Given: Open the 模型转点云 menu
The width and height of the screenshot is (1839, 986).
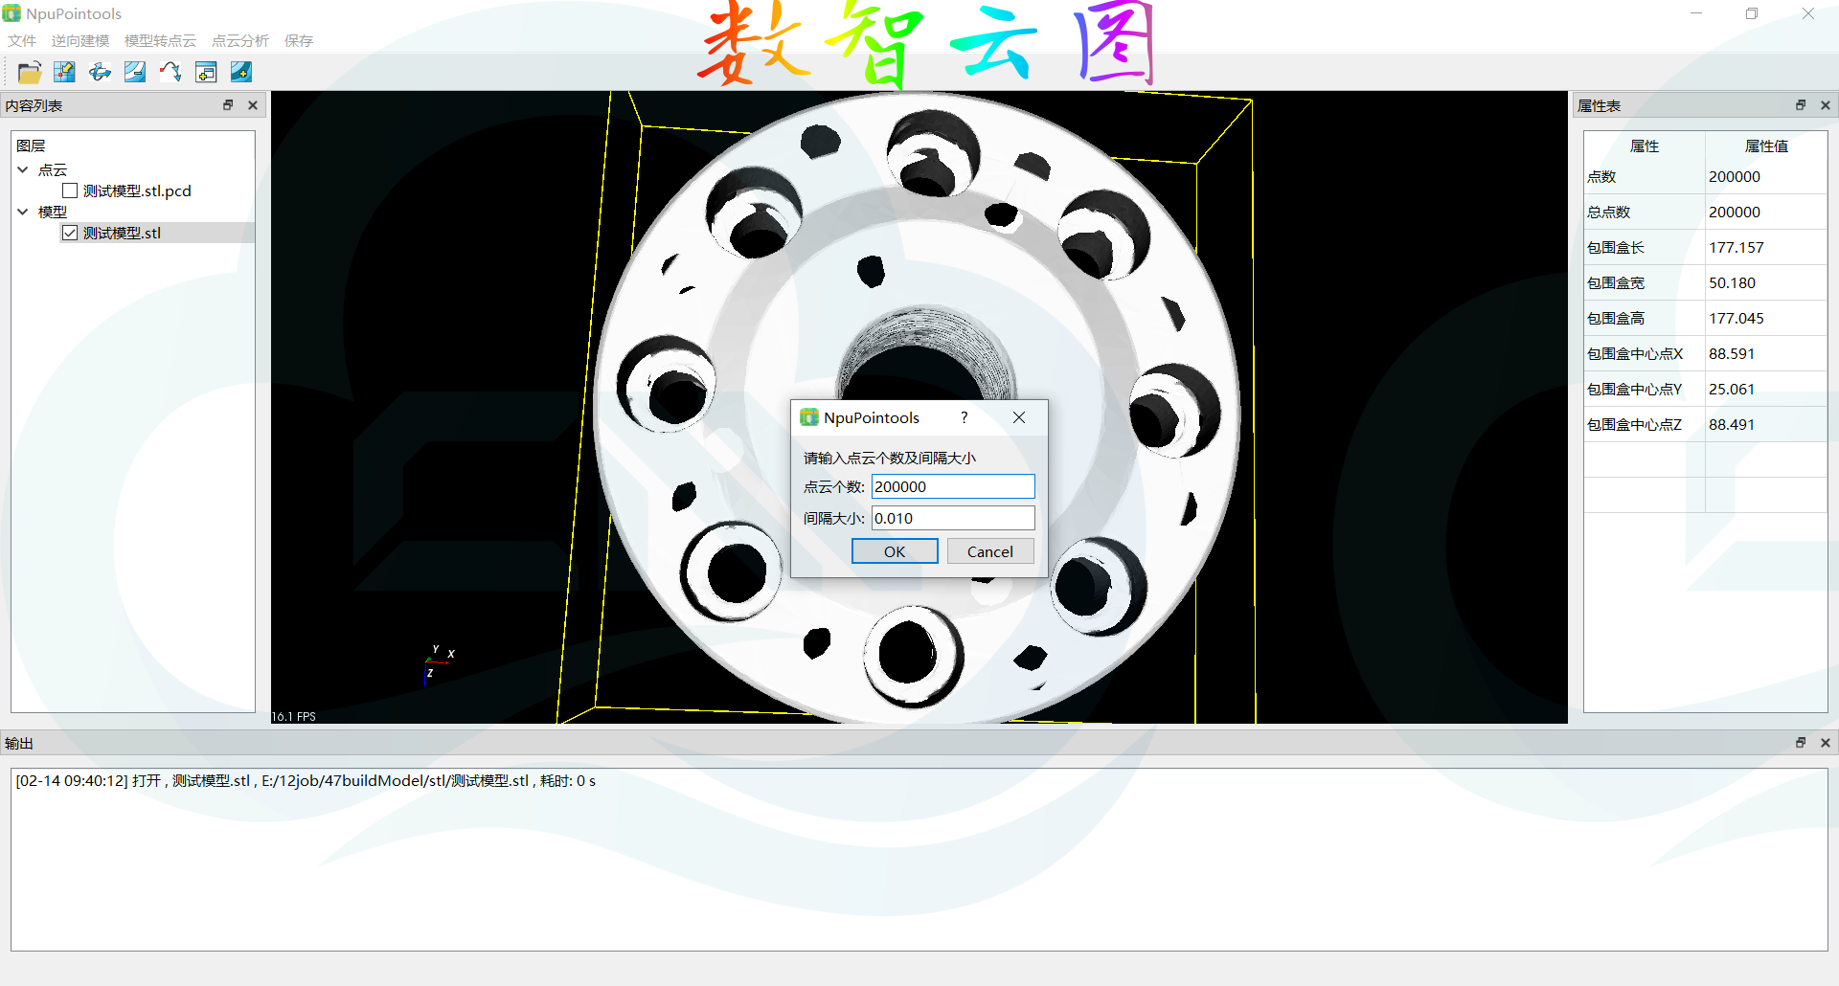Looking at the screenshot, I should click(160, 41).
